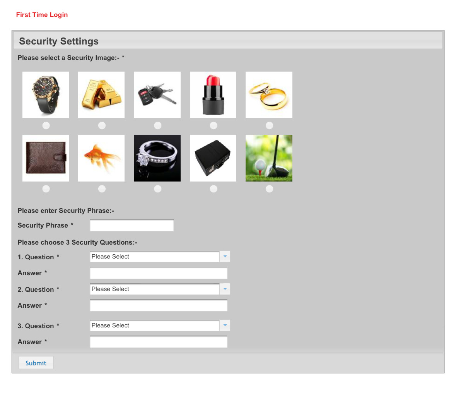Pick the diamond ring security image
The width and height of the screenshot is (456, 394).
[157, 158]
